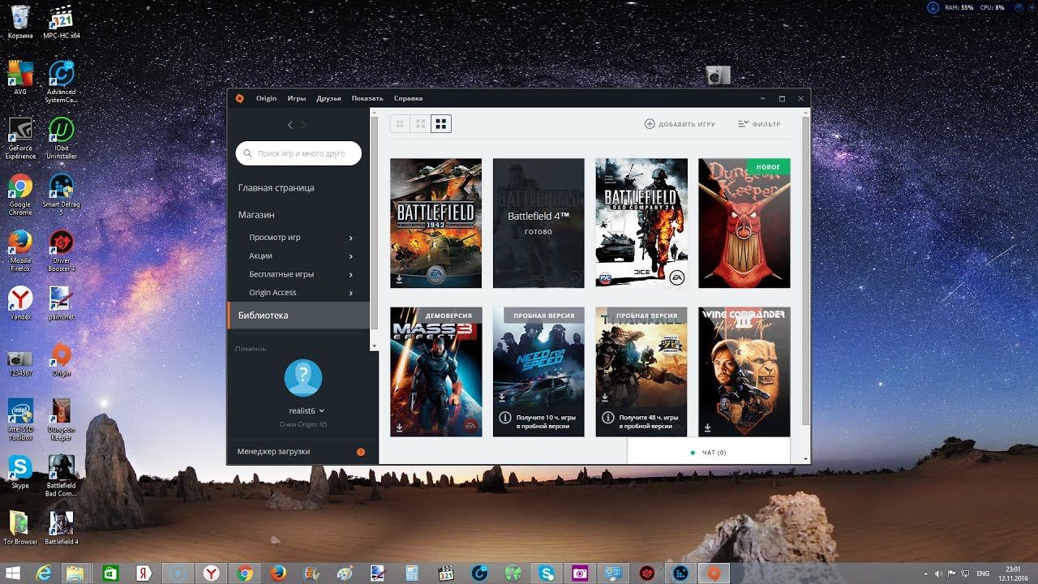Select Библиотека in the sidebar

coord(298,316)
